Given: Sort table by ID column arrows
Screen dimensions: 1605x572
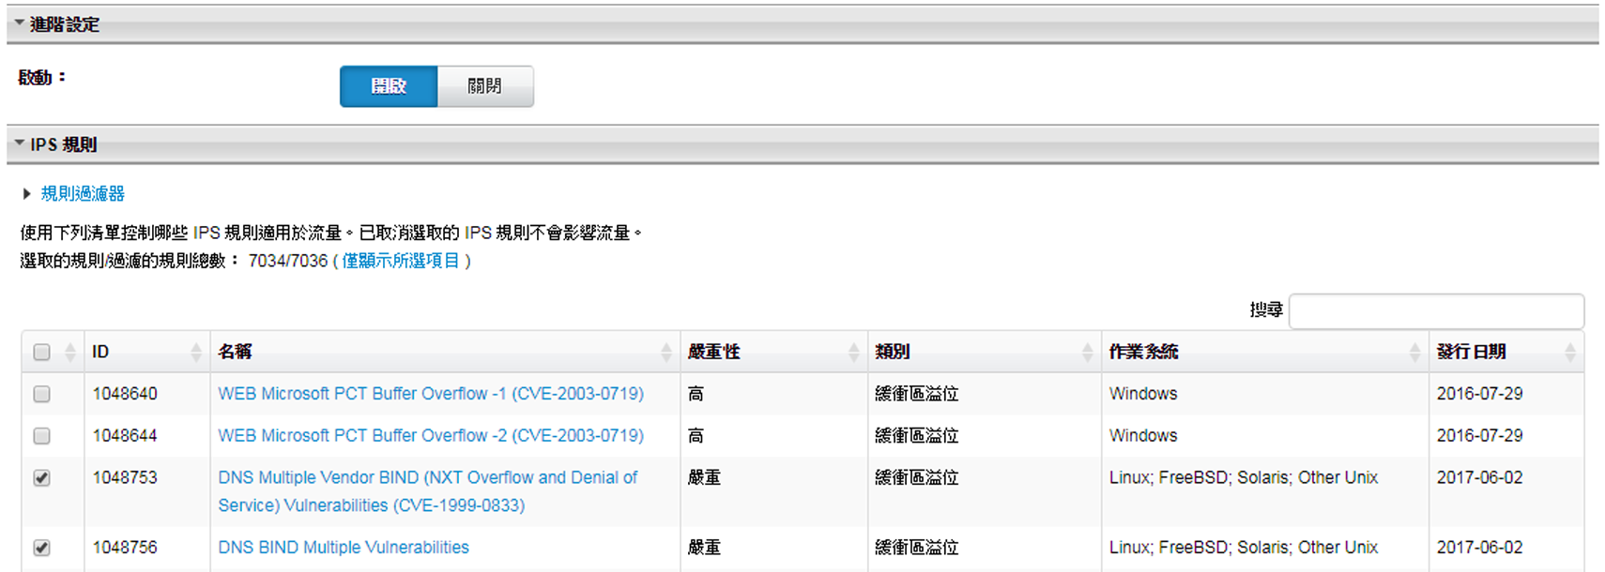Looking at the screenshot, I should point(195,353).
